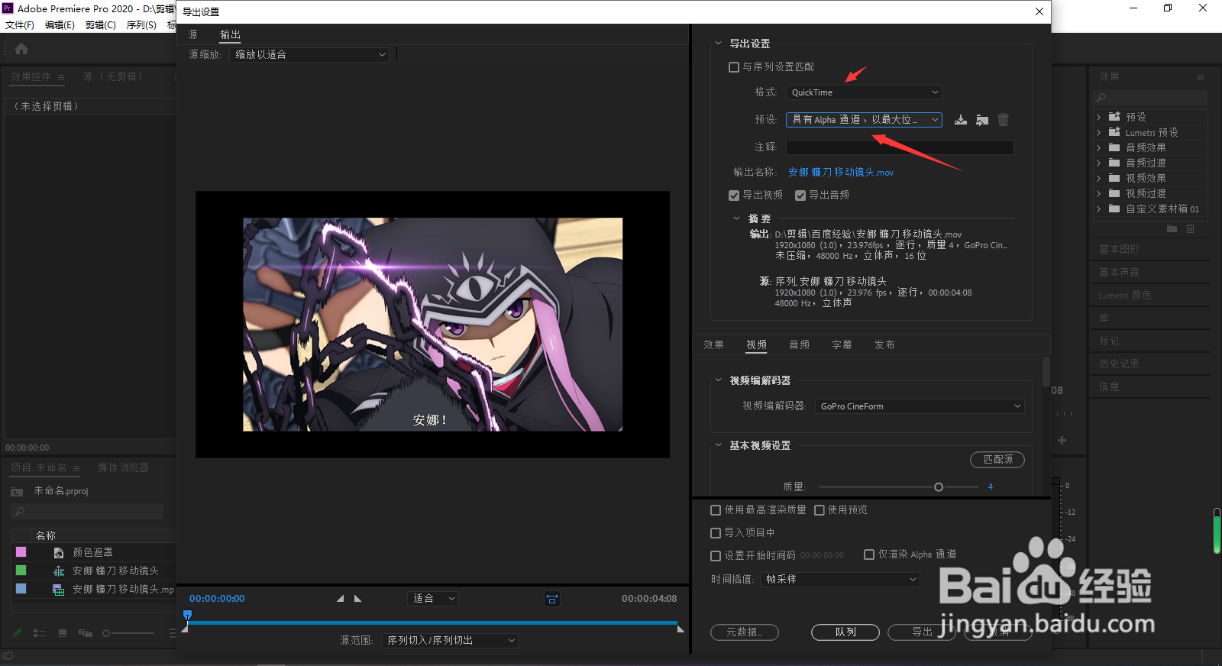This screenshot has width=1222, height=666.
Task: Set in point triangle marker button
Action: [341, 599]
